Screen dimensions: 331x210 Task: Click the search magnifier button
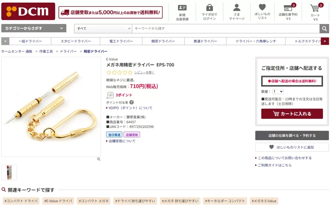[324, 28]
